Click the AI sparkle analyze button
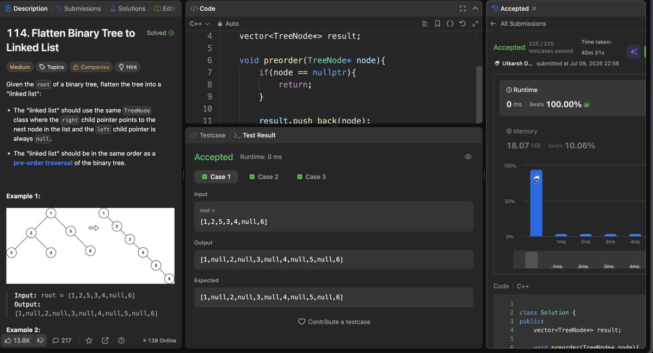The height and width of the screenshot is (353, 653). (633, 52)
